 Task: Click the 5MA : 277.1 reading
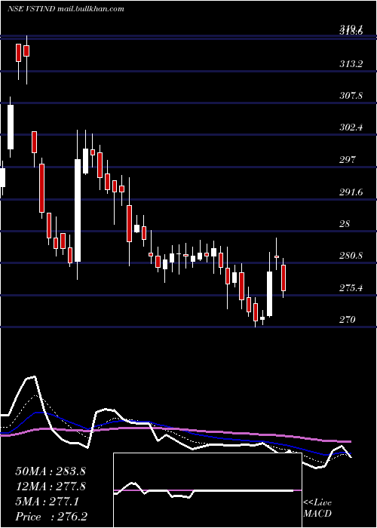[47, 502]
